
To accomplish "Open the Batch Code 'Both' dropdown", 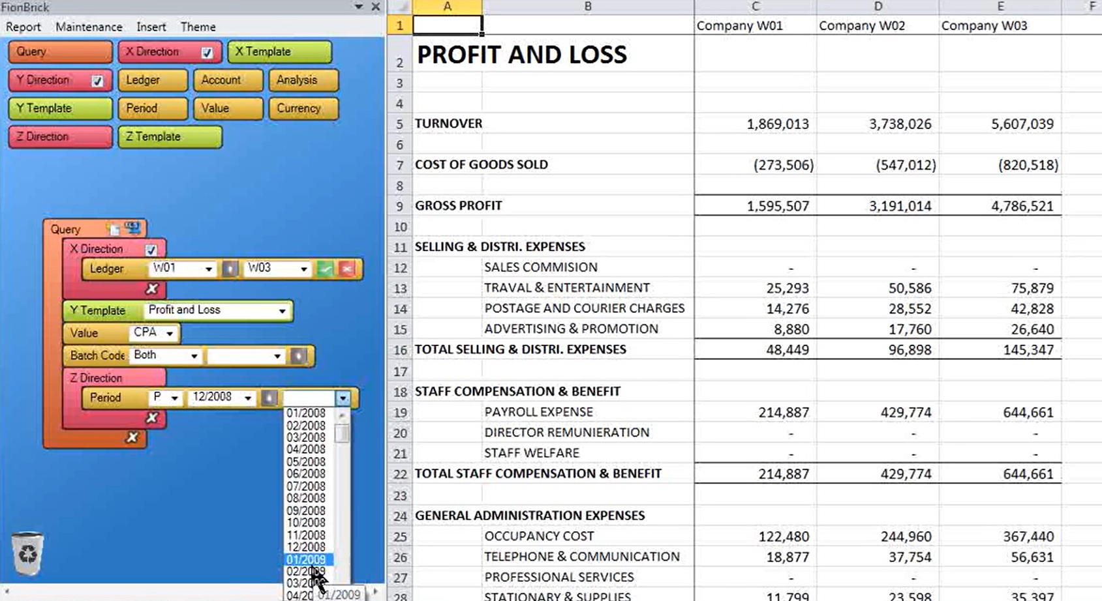I will pos(193,355).
